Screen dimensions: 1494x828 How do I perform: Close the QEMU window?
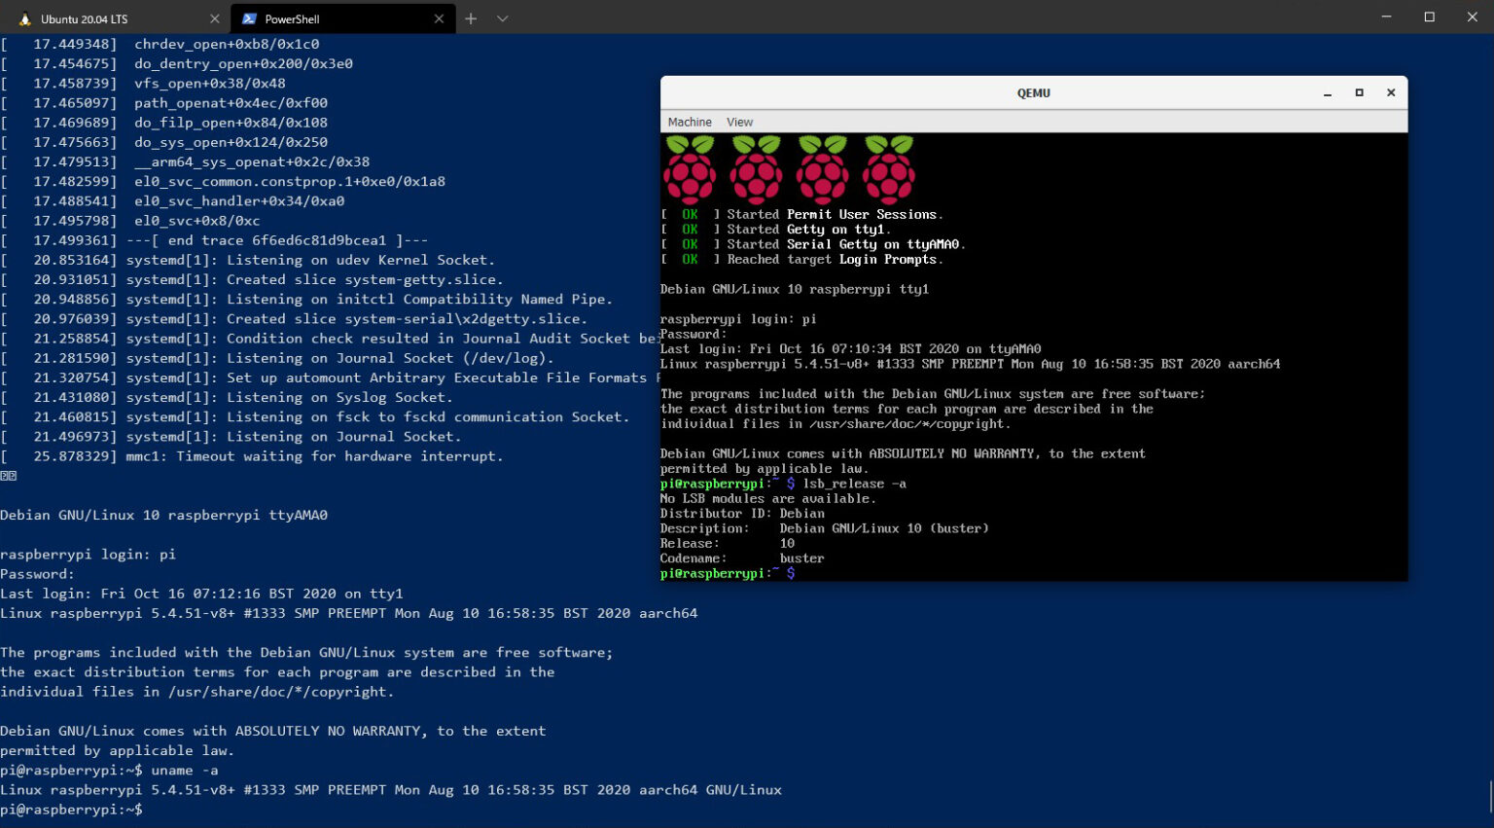coord(1391,93)
